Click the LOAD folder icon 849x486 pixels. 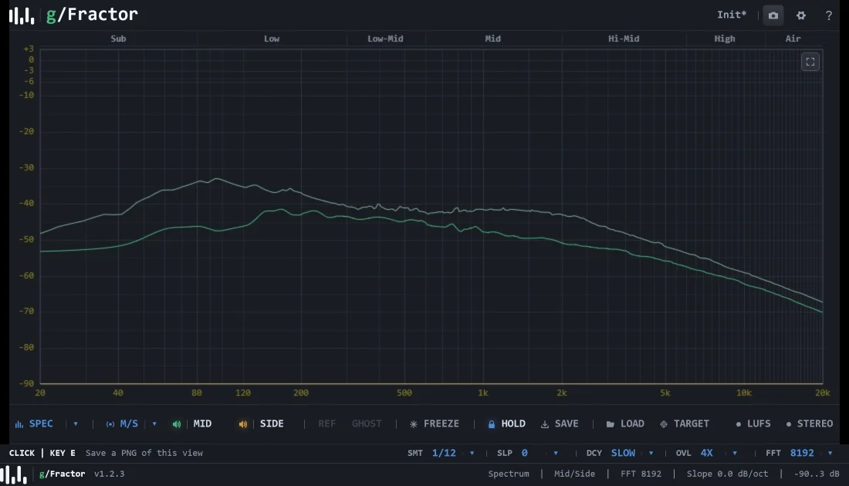click(x=611, y=424)
